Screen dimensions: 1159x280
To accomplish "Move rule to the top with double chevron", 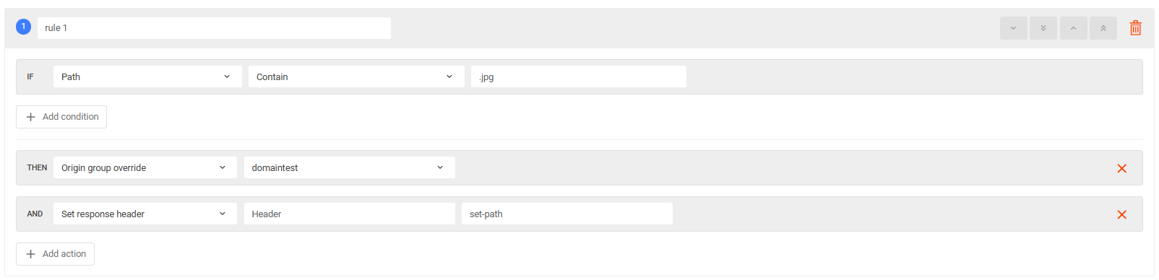I will (x=1103, y=28).
